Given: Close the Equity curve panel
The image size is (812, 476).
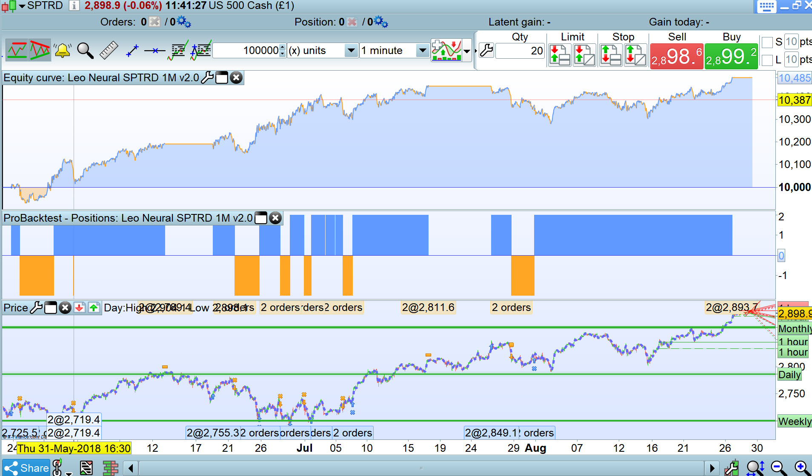Looking at the screenshot, I should coord(236,77).
